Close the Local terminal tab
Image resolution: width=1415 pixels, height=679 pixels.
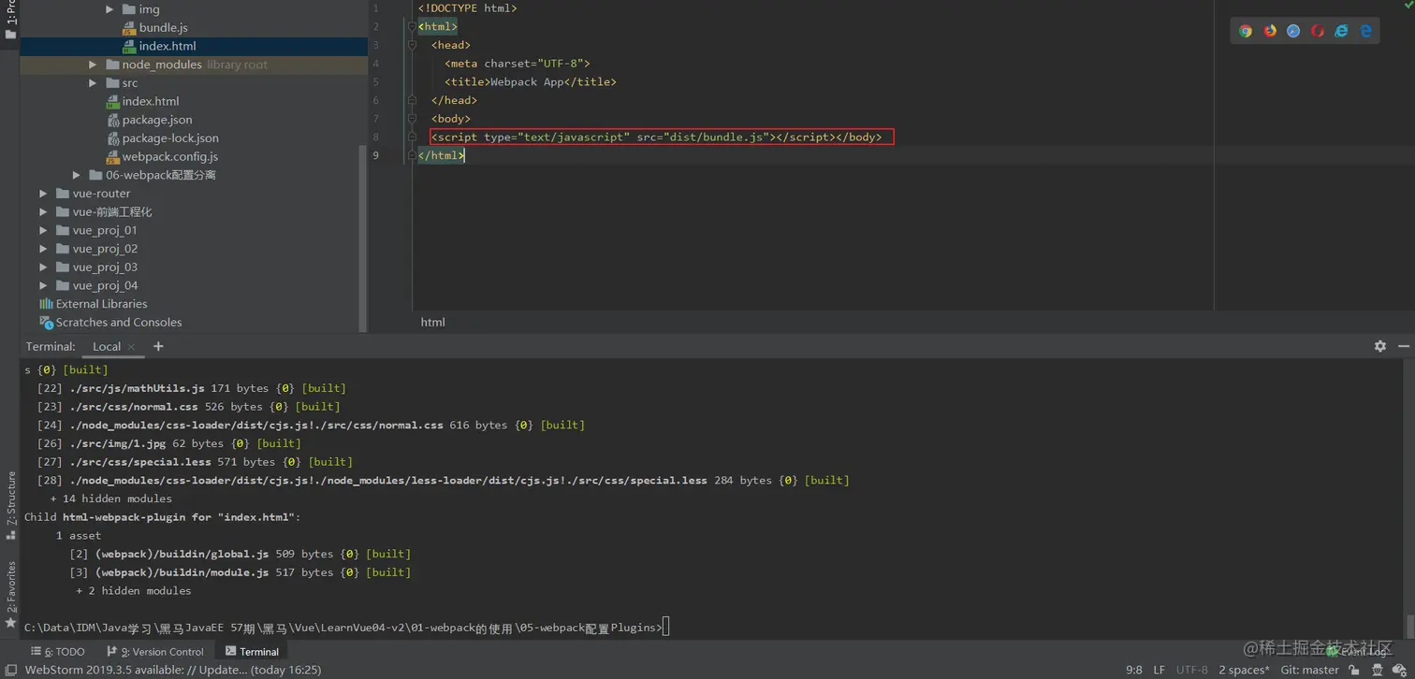coord(131,347)
